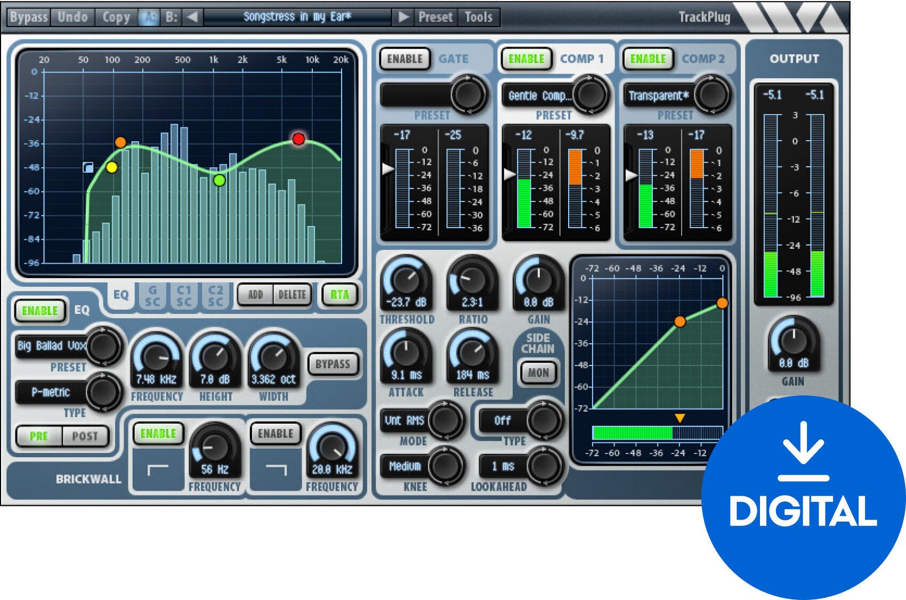Click the Gate preset selector knob
906x600 pixels.
pos(468,95)
